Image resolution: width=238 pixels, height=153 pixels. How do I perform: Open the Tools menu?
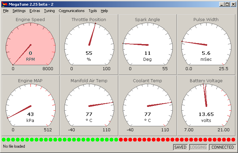93,11
